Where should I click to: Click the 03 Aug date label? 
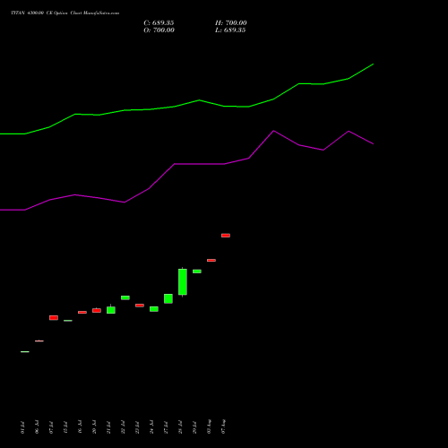[209, 426]
